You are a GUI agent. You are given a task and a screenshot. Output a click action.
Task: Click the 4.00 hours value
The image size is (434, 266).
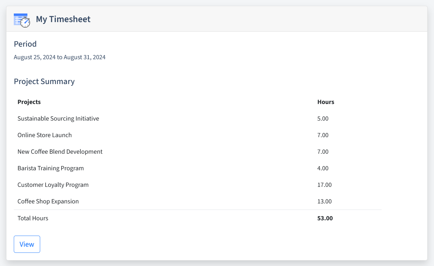click(323, 168)
